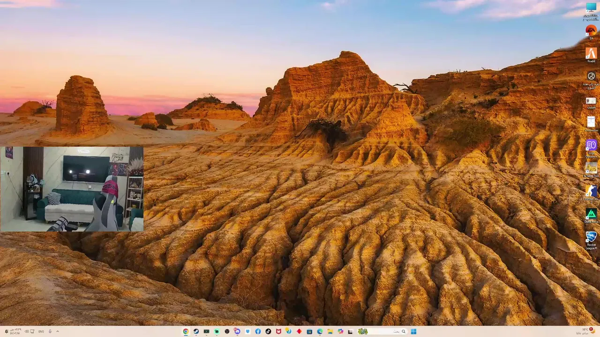Open Microsoft Store from the taskbar
This screenshot has height=337, width=600.
[309, 331]
